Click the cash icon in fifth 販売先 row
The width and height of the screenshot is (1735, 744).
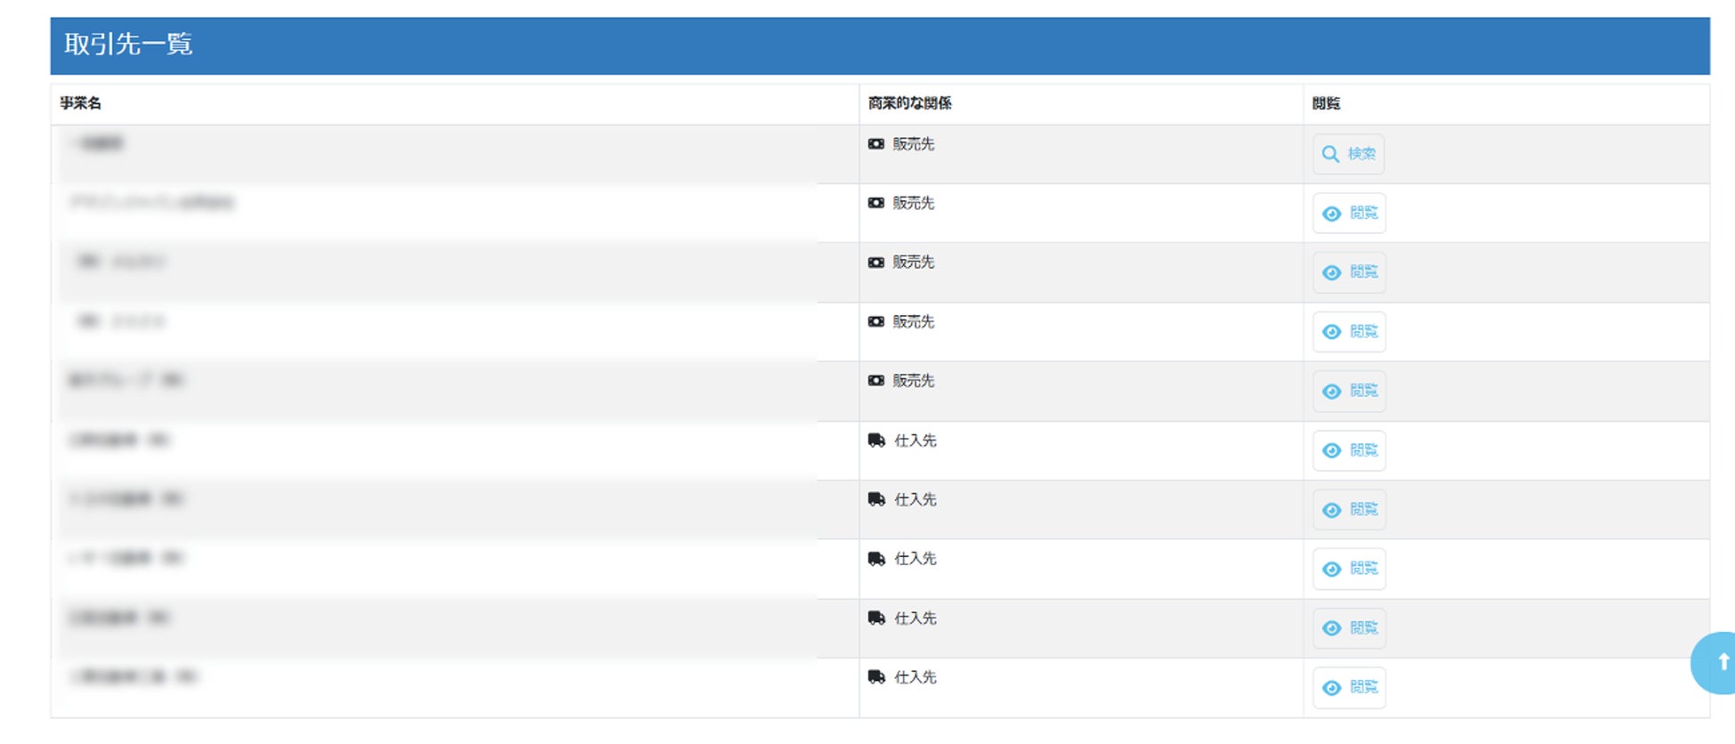[876, 381]
